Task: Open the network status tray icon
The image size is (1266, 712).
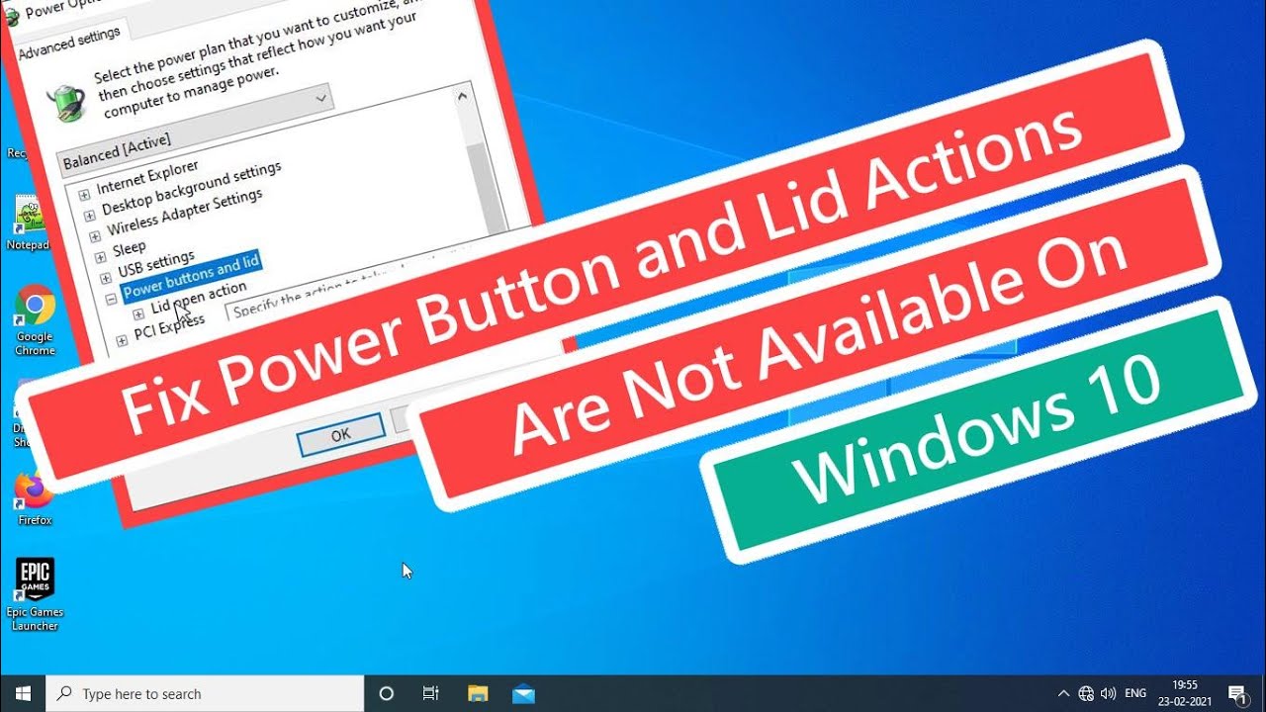Action: click(x=1086, y=693)
